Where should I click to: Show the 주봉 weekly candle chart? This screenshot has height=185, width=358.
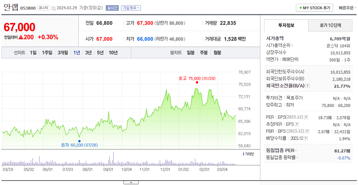204,53
